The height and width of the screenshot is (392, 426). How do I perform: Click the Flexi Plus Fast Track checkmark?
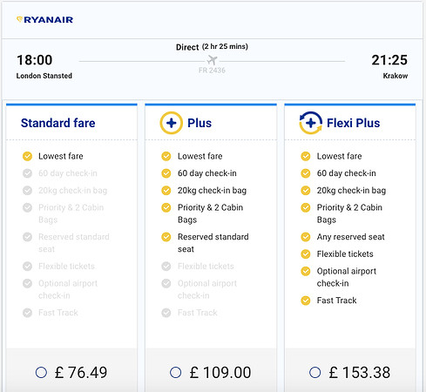point(306,301)
